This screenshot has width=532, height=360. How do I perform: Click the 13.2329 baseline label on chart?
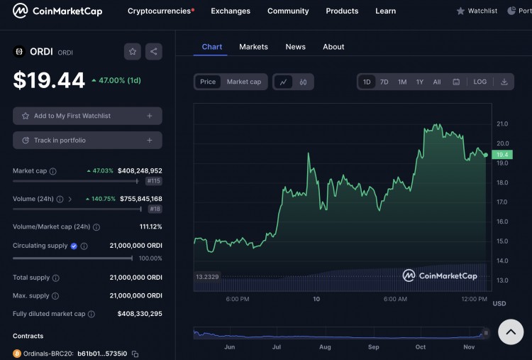207,277
